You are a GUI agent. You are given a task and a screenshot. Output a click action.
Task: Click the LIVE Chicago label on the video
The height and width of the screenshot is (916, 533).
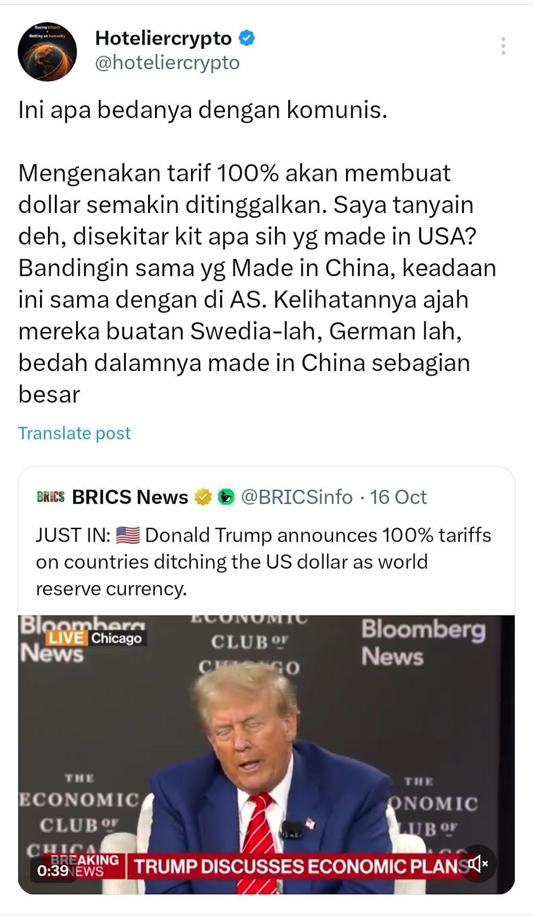(95, 638)
